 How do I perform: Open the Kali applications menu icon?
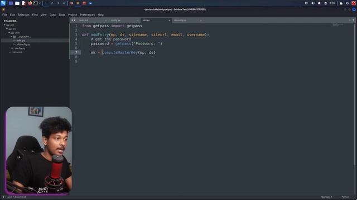point(3,3)
